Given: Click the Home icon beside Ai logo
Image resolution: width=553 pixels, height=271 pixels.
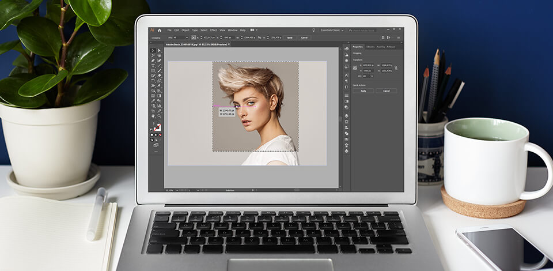Looking at the screenshot, I should tap(160, 31).
